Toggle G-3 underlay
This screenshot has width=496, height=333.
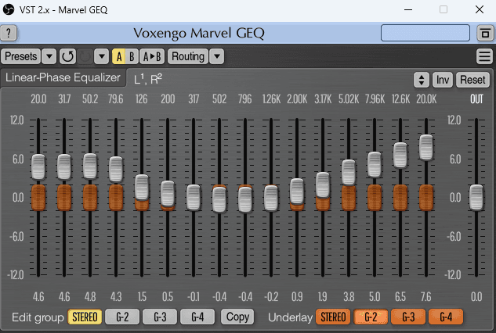click(408, 317)
